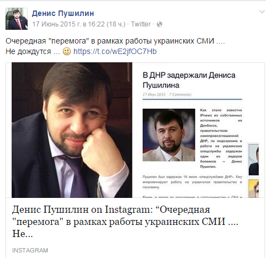The height and width of the screenshot is (258, 266).
Task: Open the small portrait photo with flag background
Action: [169, 135]
